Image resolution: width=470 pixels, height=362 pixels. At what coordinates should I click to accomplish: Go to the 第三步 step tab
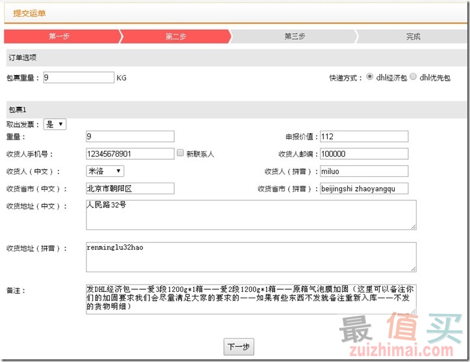click(294, 36)
